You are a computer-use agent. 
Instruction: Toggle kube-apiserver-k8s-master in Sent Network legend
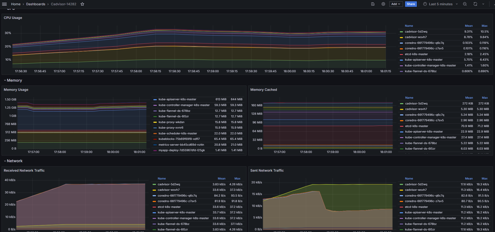pyautogui.click(x=423, y=213)
